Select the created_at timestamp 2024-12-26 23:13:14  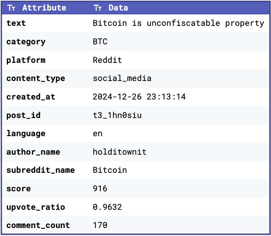[139, 97]
